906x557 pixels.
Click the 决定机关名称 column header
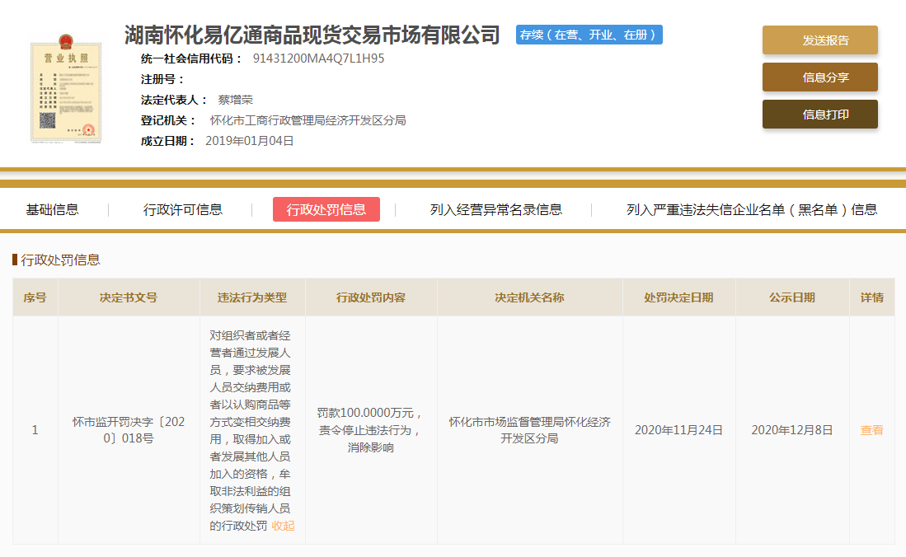[x=529, y=297]
